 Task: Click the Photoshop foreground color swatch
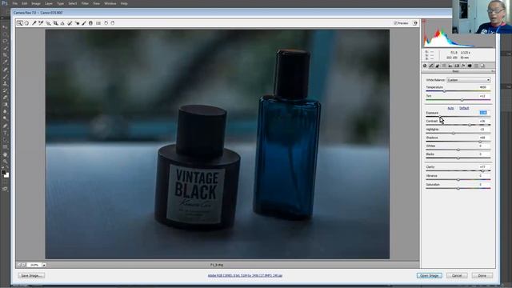(3, 173)
